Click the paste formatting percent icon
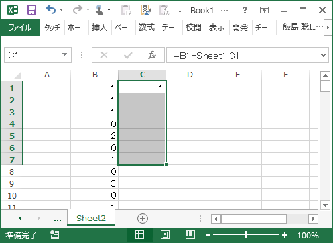This screenshot has height=243, width=333. pos(145,10)
